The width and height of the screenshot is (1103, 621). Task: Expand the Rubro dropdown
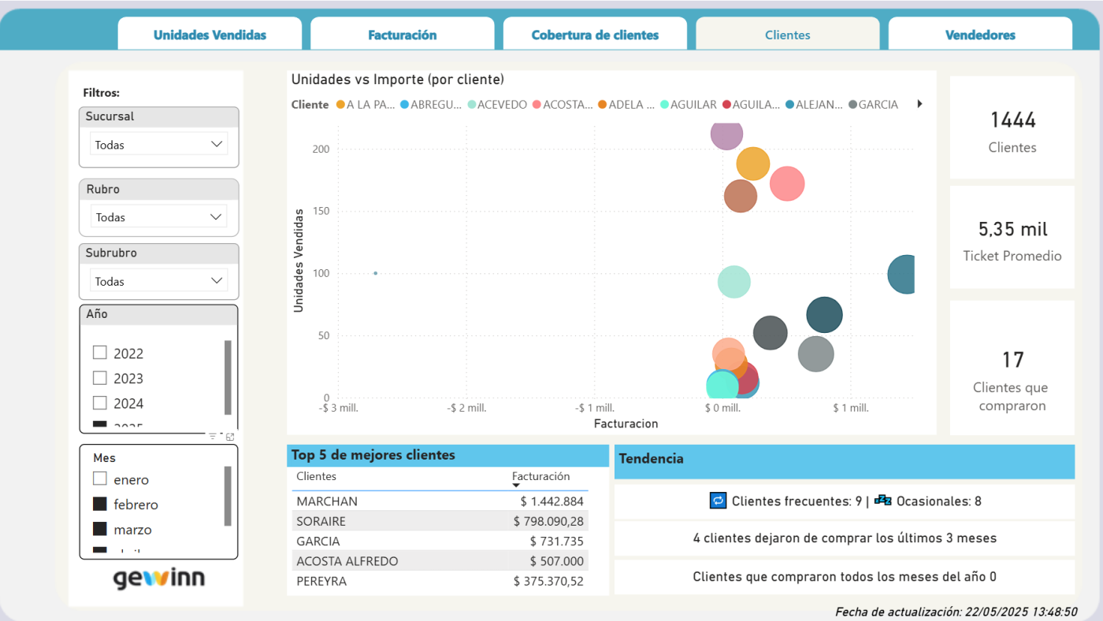[159, 217]
